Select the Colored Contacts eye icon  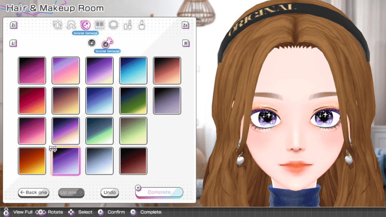tap(86, 25)
